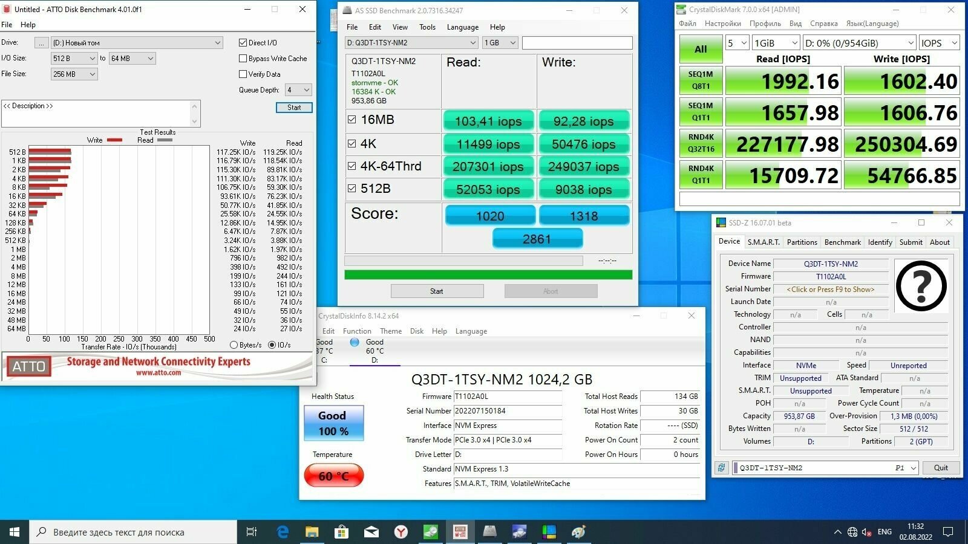Show hidden system tray icons
The height and width of the screenshot is (544, 968).
coord(837,532)
